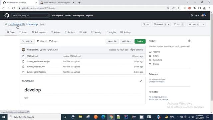Open Marketplace in top navigation
The height and width of the screenshot is (120, 213).
pyautogui.click(x=78, y=16)
